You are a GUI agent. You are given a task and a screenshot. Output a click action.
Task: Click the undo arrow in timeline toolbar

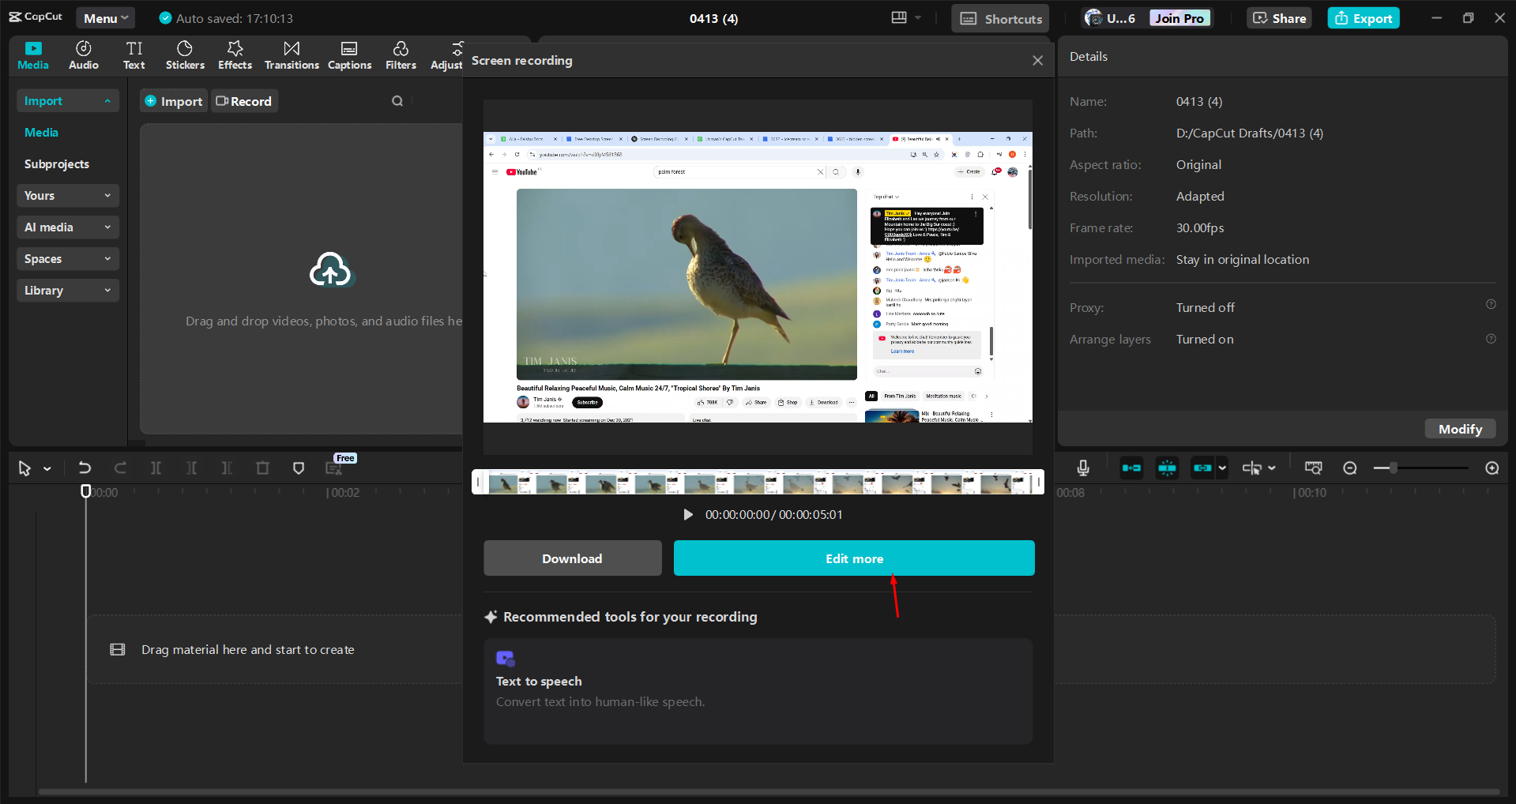pyautogui.click(x=85, y=468)
